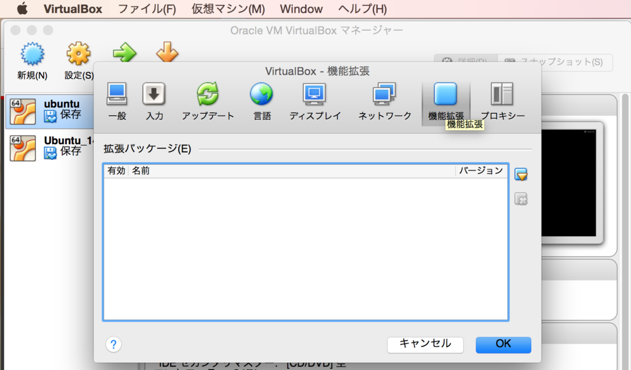
Task: Open the 一般 (General) preferences tab
Action: tap(117, 102)
